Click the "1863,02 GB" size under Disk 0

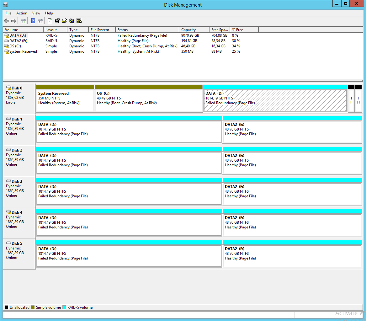tap(15, 98)
